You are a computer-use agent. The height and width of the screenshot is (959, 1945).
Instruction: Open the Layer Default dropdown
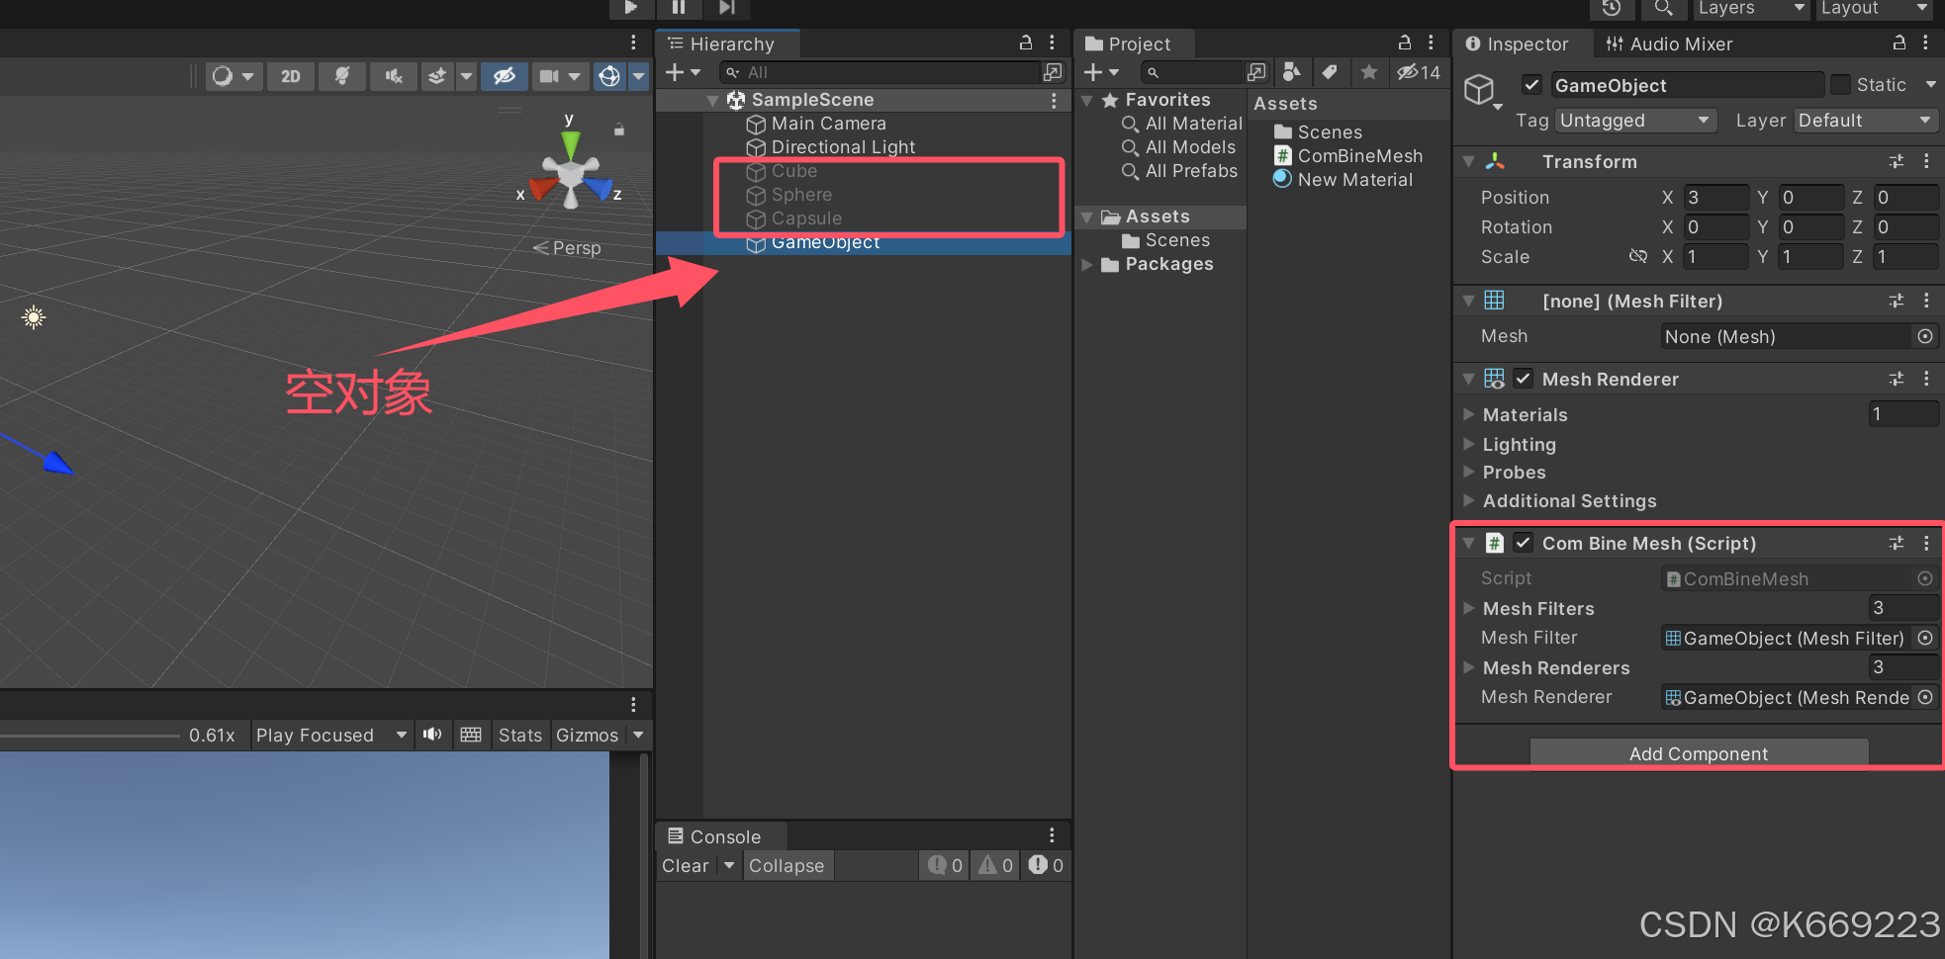[1866, 121]
